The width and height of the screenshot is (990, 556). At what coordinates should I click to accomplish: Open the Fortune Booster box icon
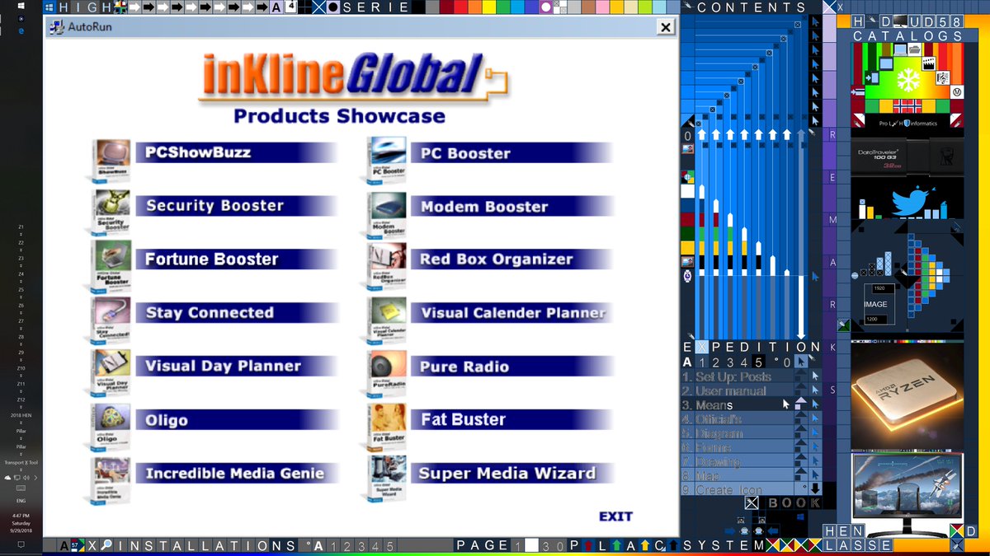[x=111, y=265]
